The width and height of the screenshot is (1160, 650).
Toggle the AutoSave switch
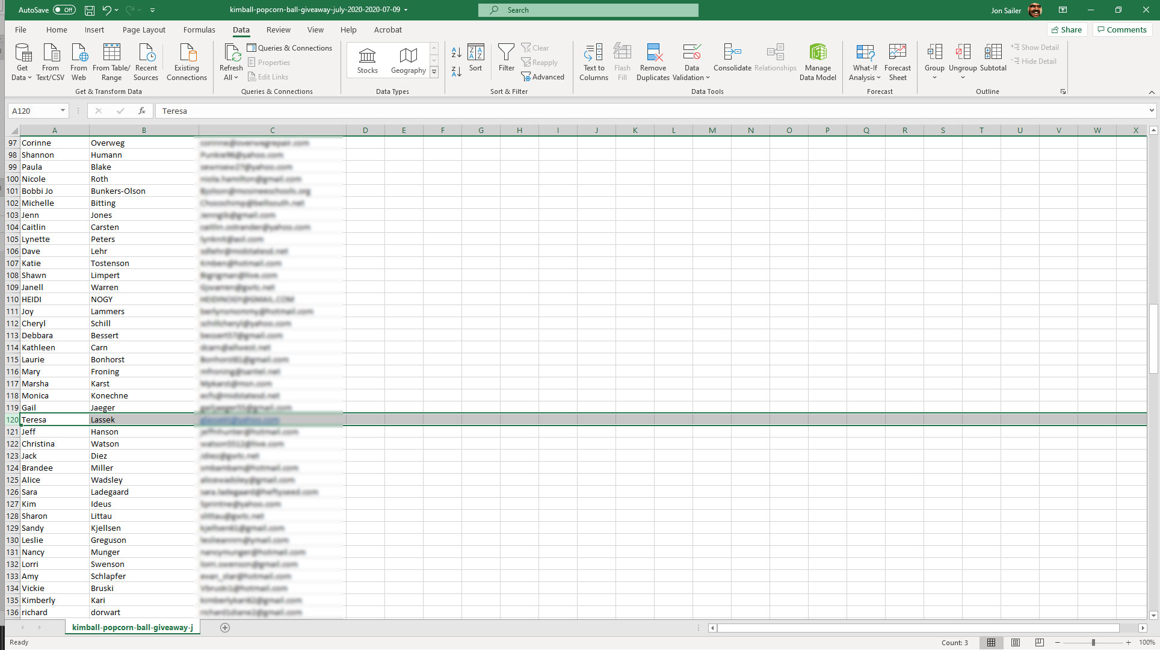pos(64,10)
